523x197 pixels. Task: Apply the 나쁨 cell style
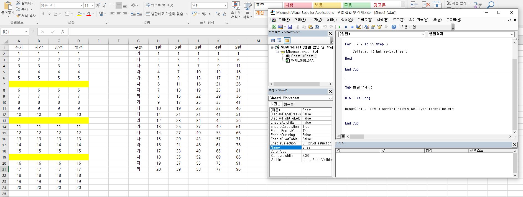point(298,5)
